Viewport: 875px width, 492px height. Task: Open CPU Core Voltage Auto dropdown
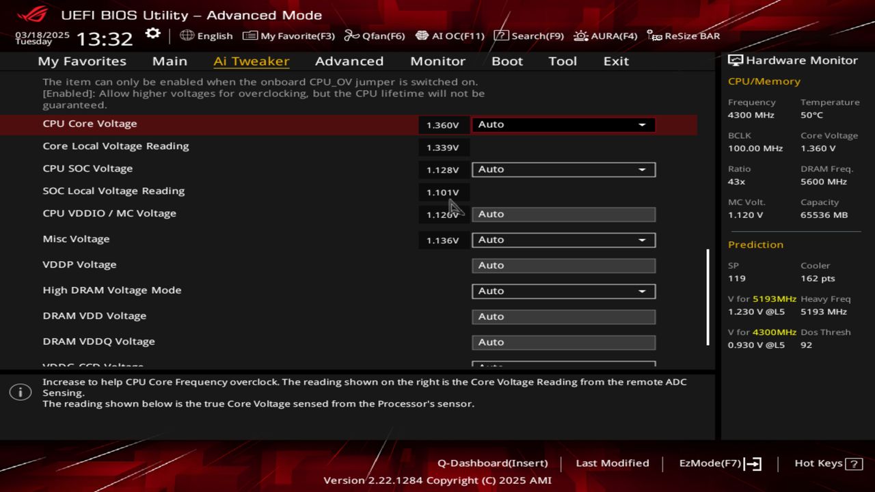coord(563,124)
